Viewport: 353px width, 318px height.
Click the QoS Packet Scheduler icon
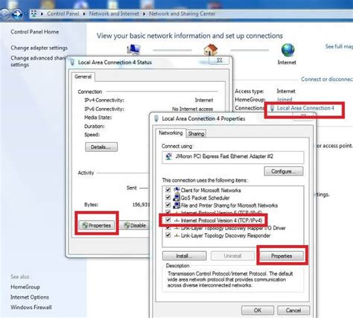(176, 197)
